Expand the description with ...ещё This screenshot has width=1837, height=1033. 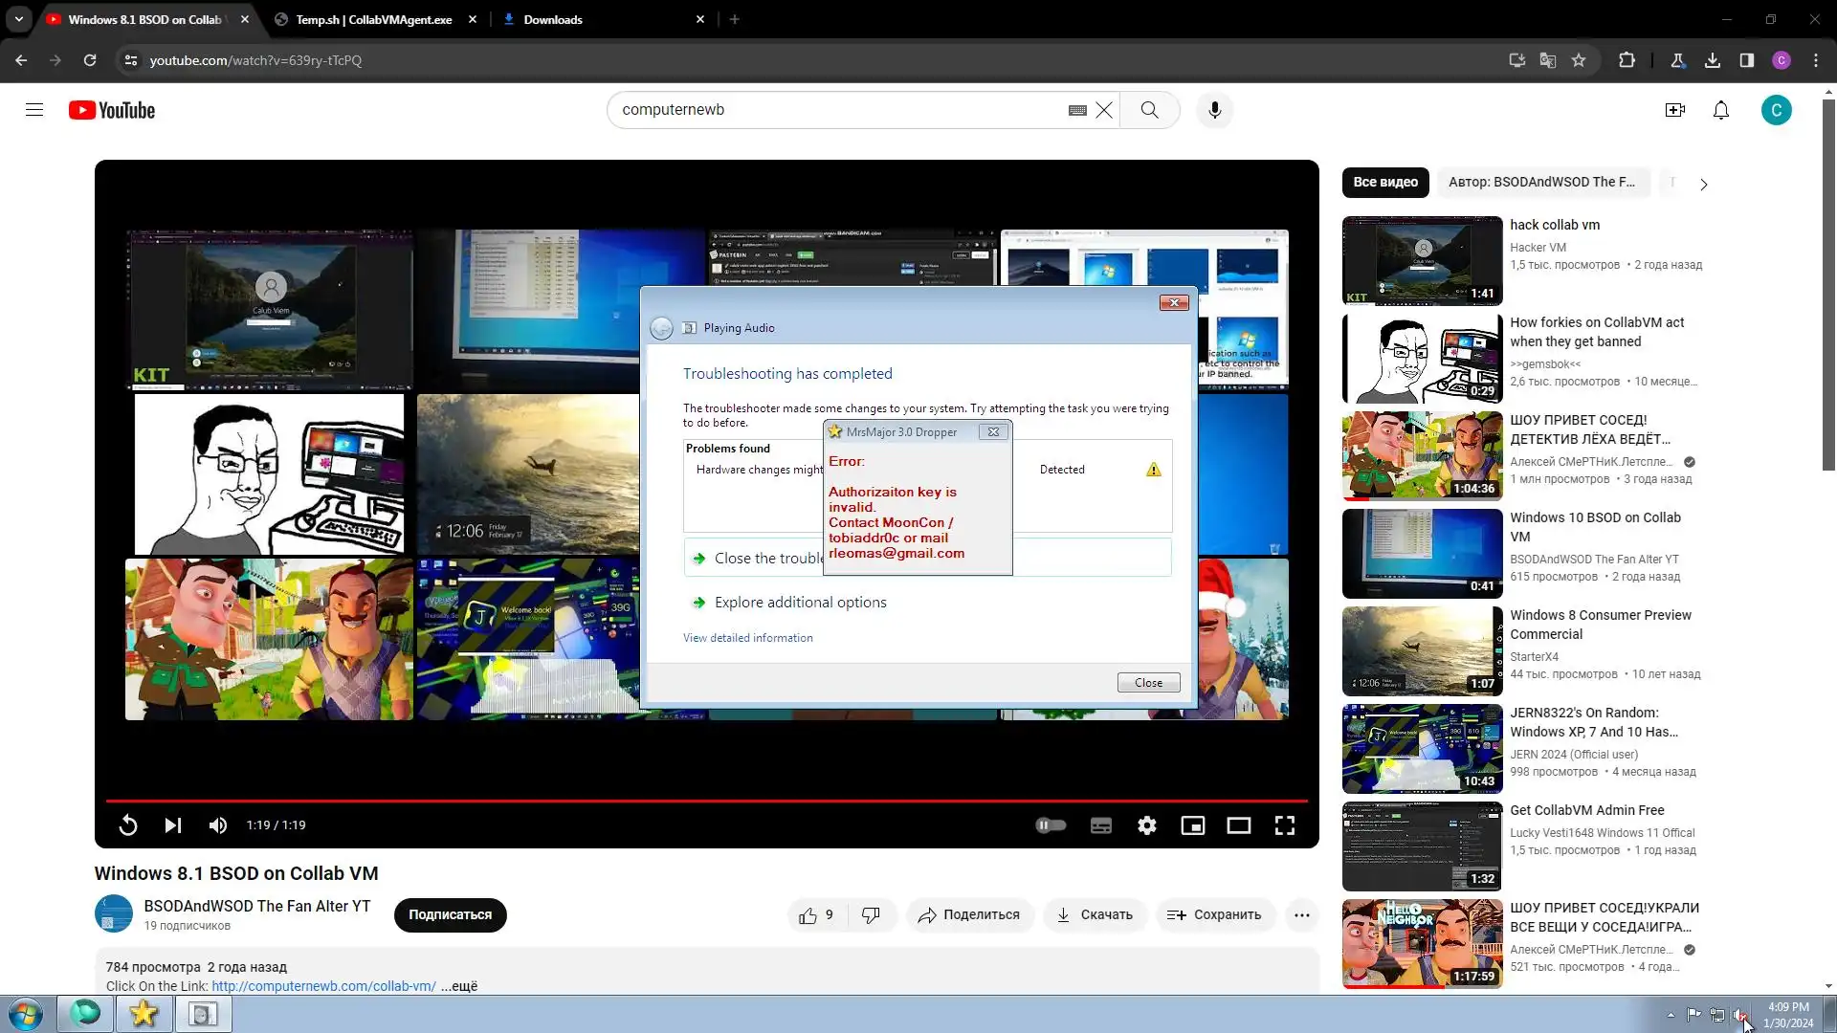click(459, 986)
